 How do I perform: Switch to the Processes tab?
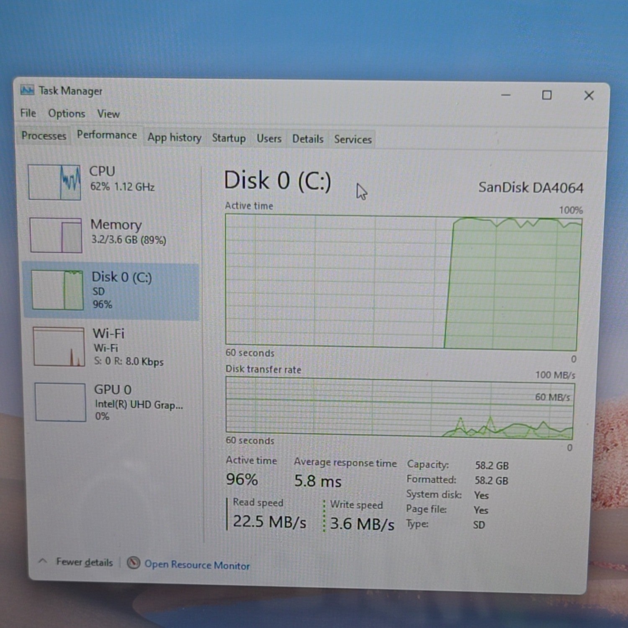(44, 136)
